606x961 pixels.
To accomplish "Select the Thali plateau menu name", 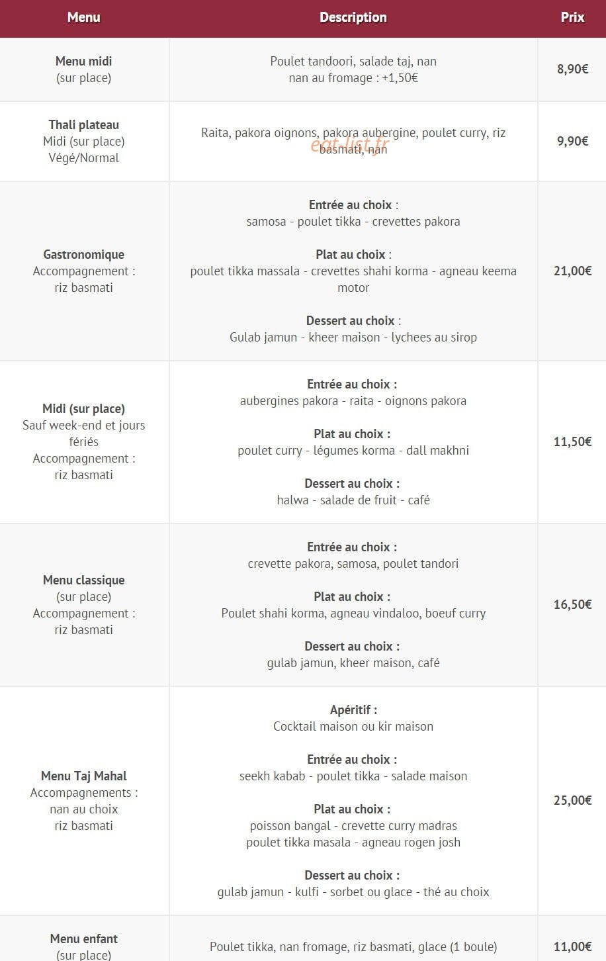I will (x=84, y=124).
